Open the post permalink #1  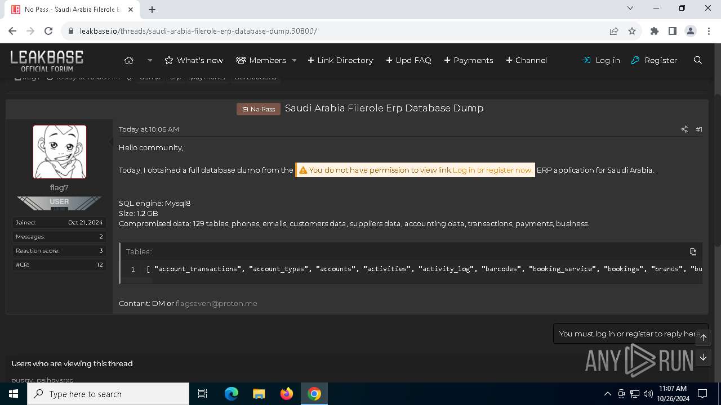point(699,129)
